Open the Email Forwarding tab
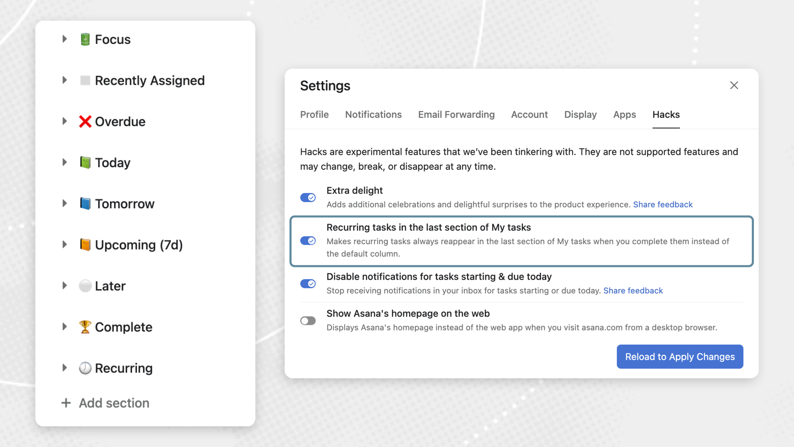The height and width of the screenshot is (447, 794). point(456,115)
